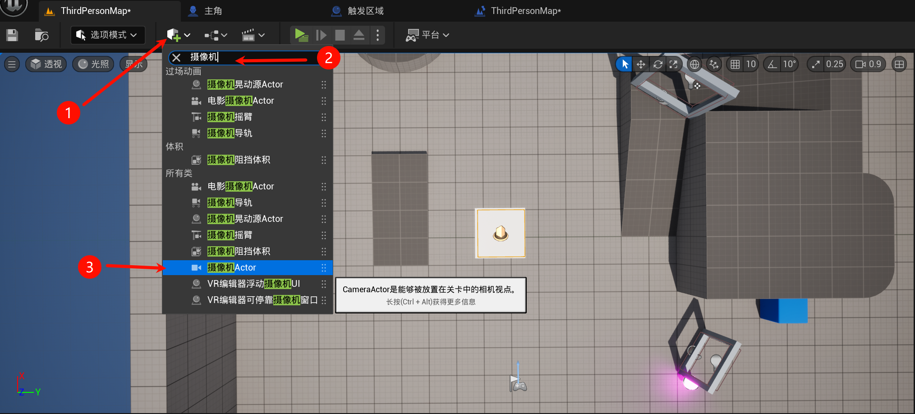Toggle the rotation angle snapping icon
Screen dimensions: 915x414
pyautogui.click(x=772, y=64)
